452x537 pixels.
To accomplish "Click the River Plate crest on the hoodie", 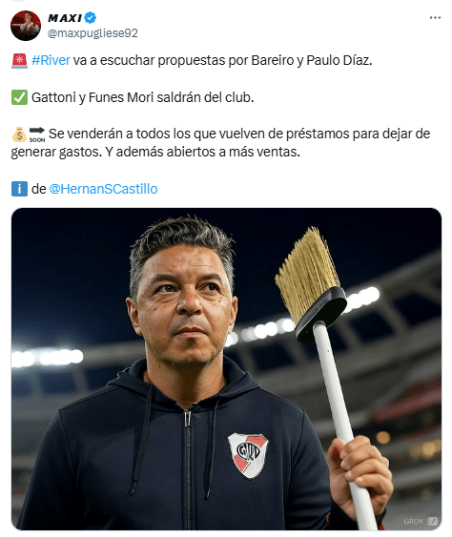I will (x=248, y=455).
